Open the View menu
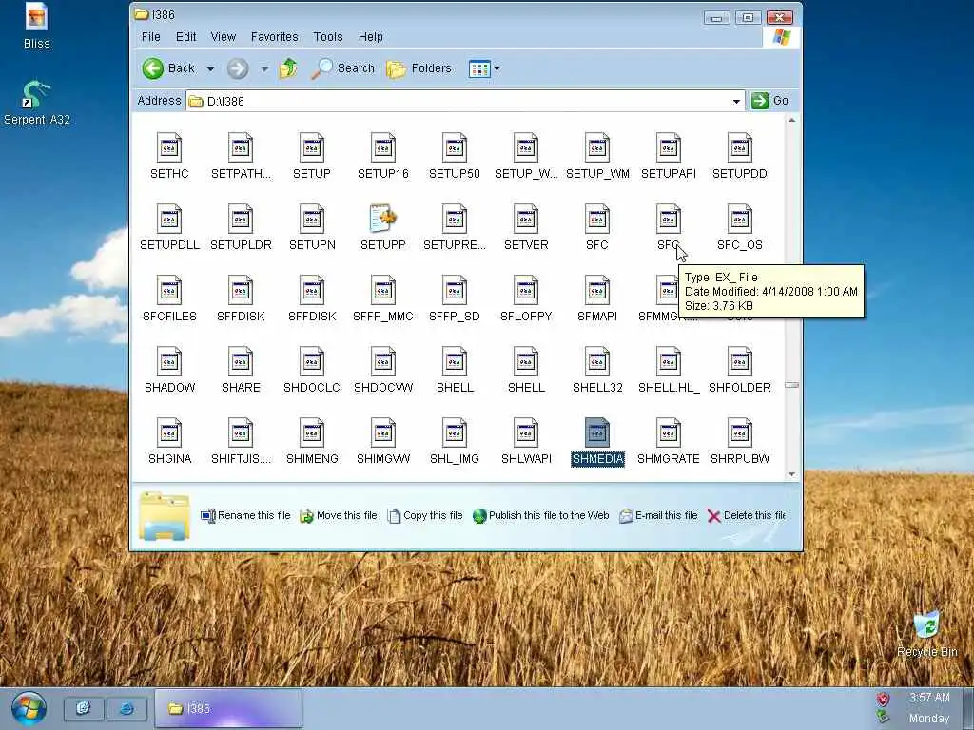 point(223,37)
